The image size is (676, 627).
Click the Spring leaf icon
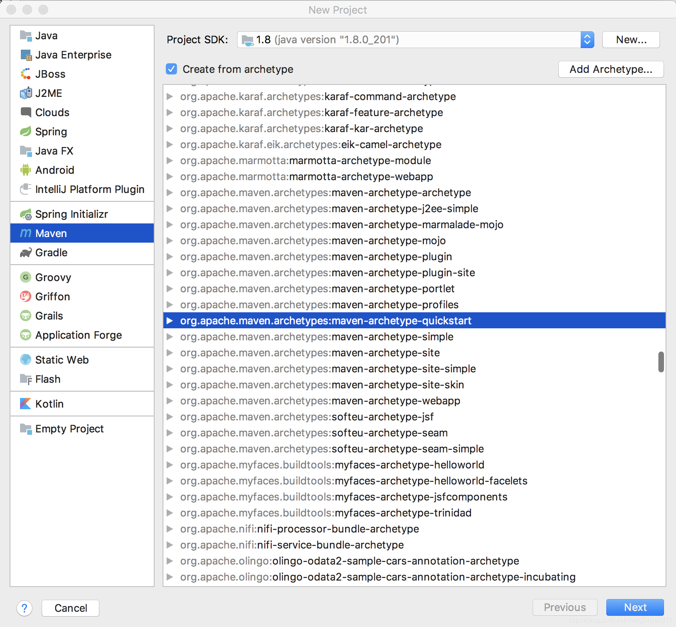click(x=26, y=132)
